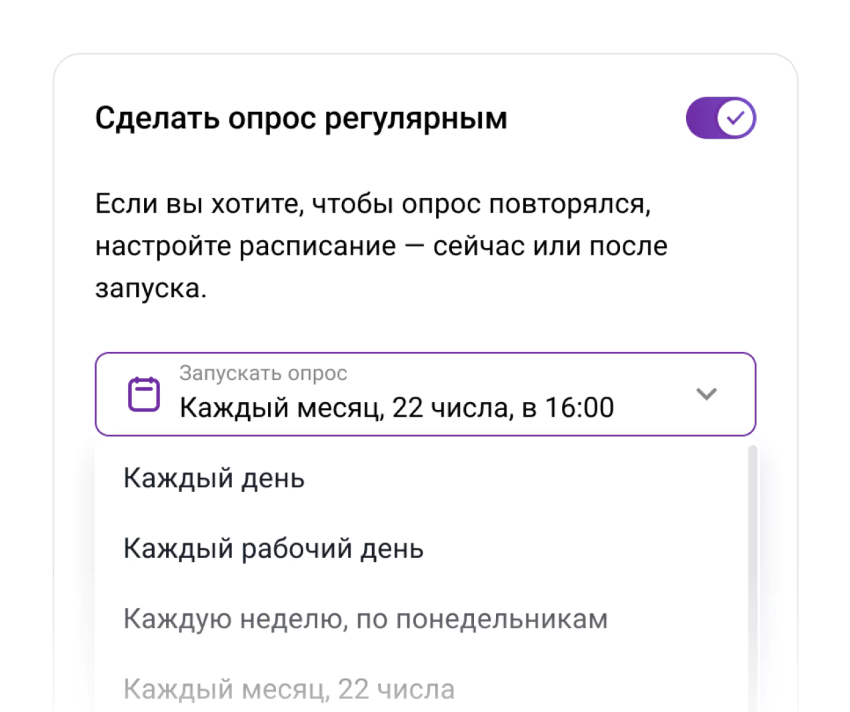The height and width of the screenshot is (712, 850).
Task: Disable the 'Сделать опрос регулярным' toggle
Action: tap(721, 117)
